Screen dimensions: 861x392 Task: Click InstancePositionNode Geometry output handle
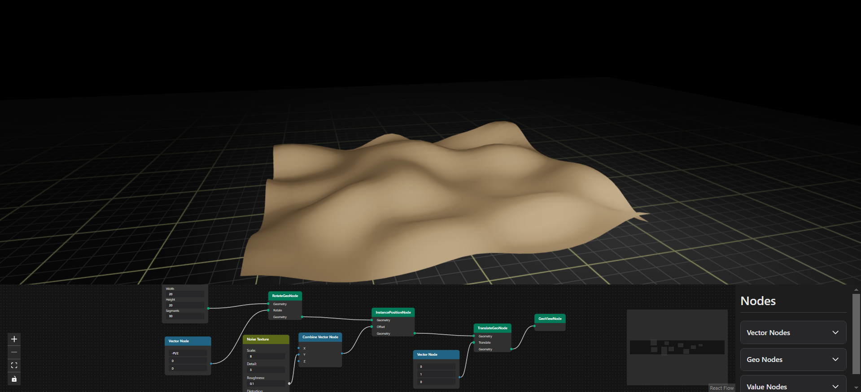[x=415, y=333]
